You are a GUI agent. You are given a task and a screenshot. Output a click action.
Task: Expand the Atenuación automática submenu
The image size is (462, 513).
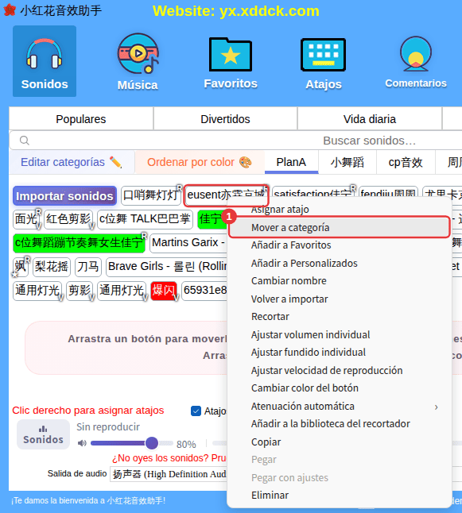(340, 407)
